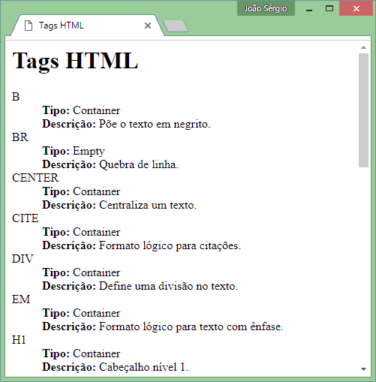Click the page icon on tab

pos(29,26)
